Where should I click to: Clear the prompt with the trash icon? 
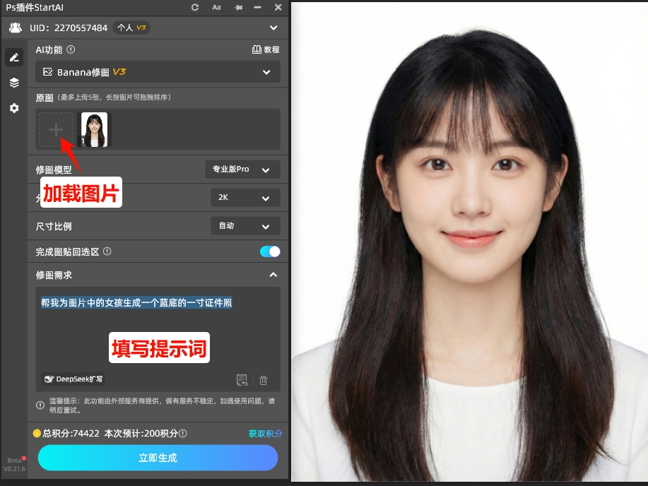tap(263, 380)
